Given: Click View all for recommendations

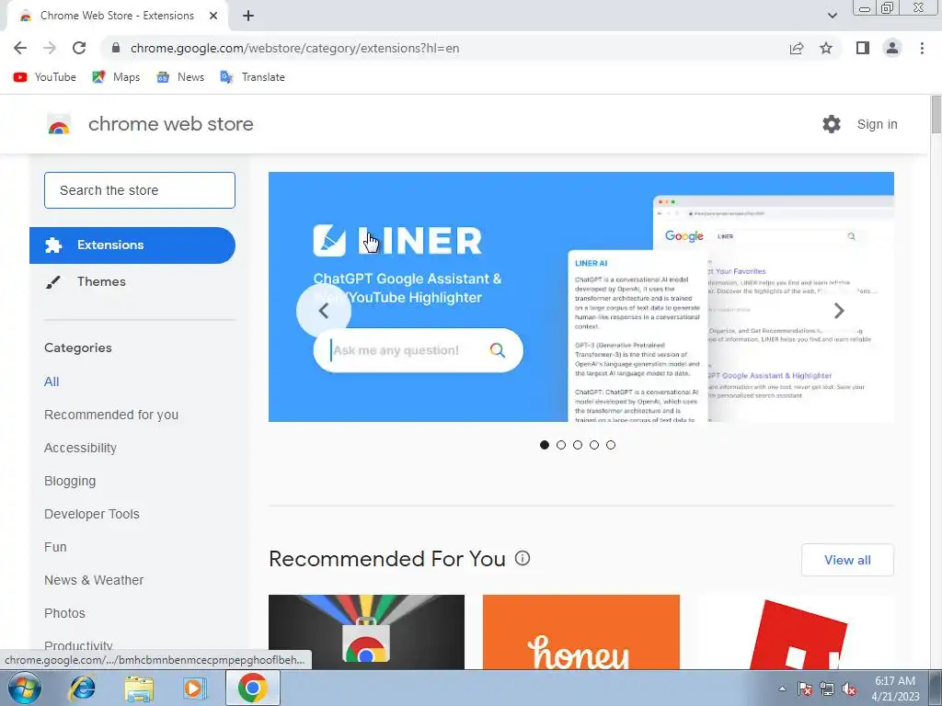Looking at the screenshot, I should (847, 560).
